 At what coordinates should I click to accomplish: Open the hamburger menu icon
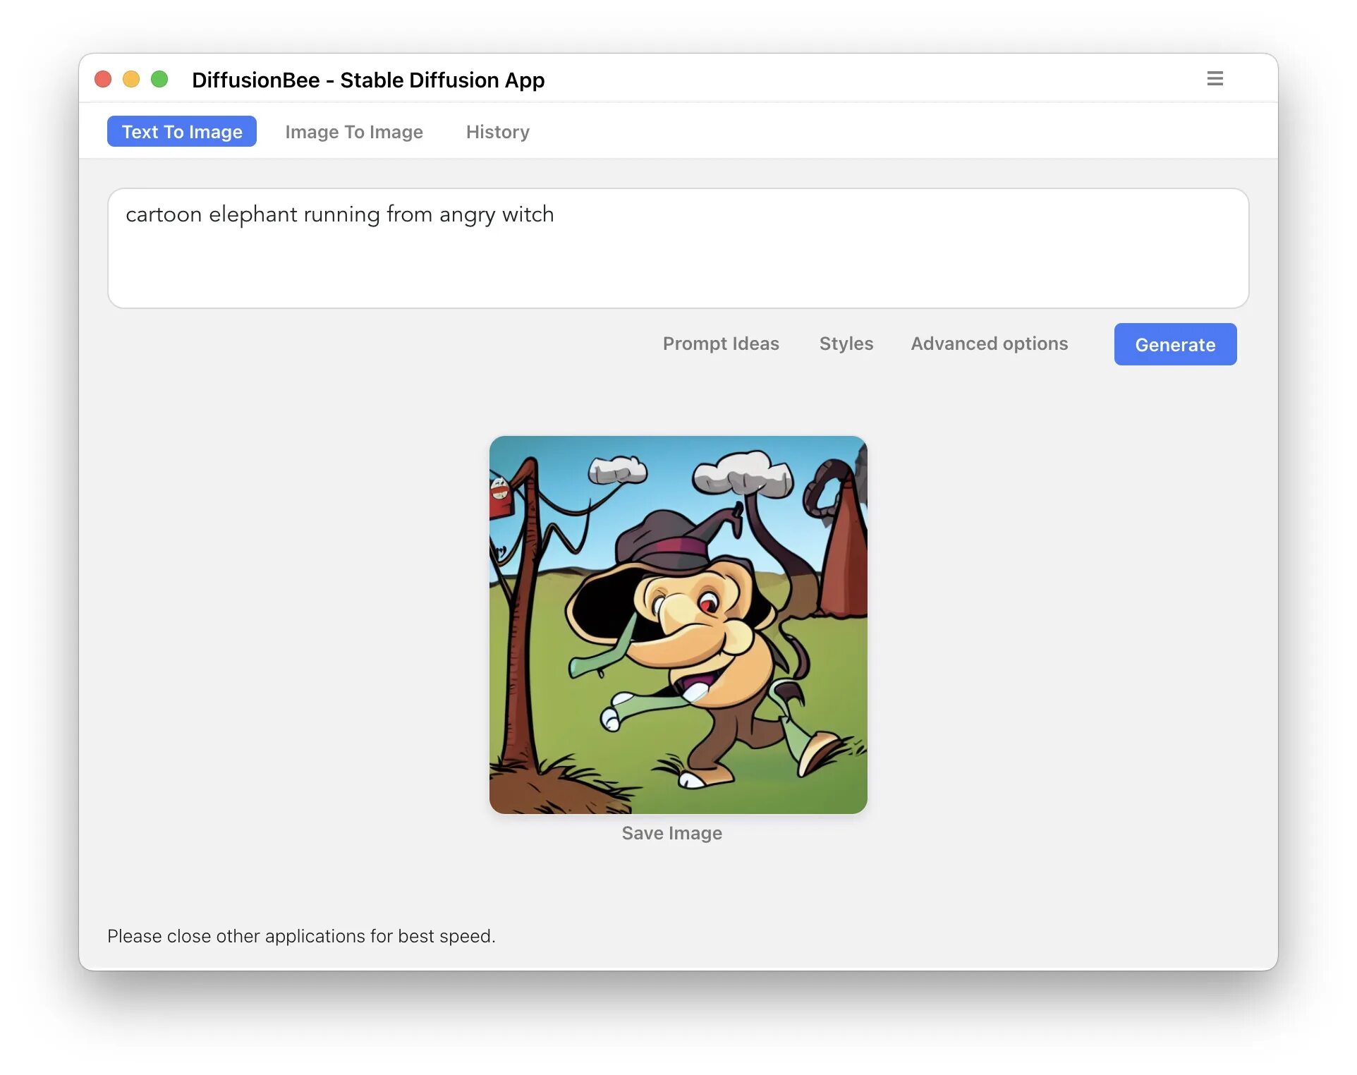[x=1215, y=79]
